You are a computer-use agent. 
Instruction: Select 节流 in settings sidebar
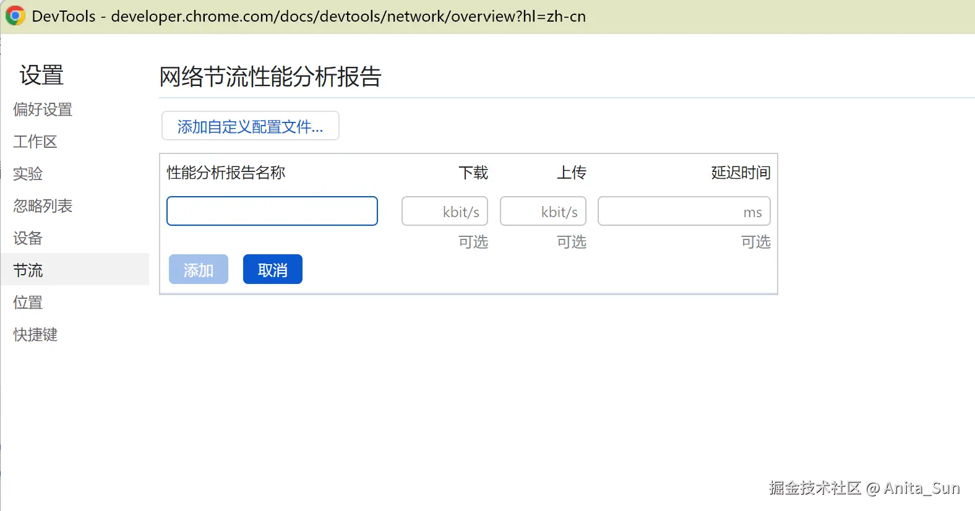[x=75, y=270]
